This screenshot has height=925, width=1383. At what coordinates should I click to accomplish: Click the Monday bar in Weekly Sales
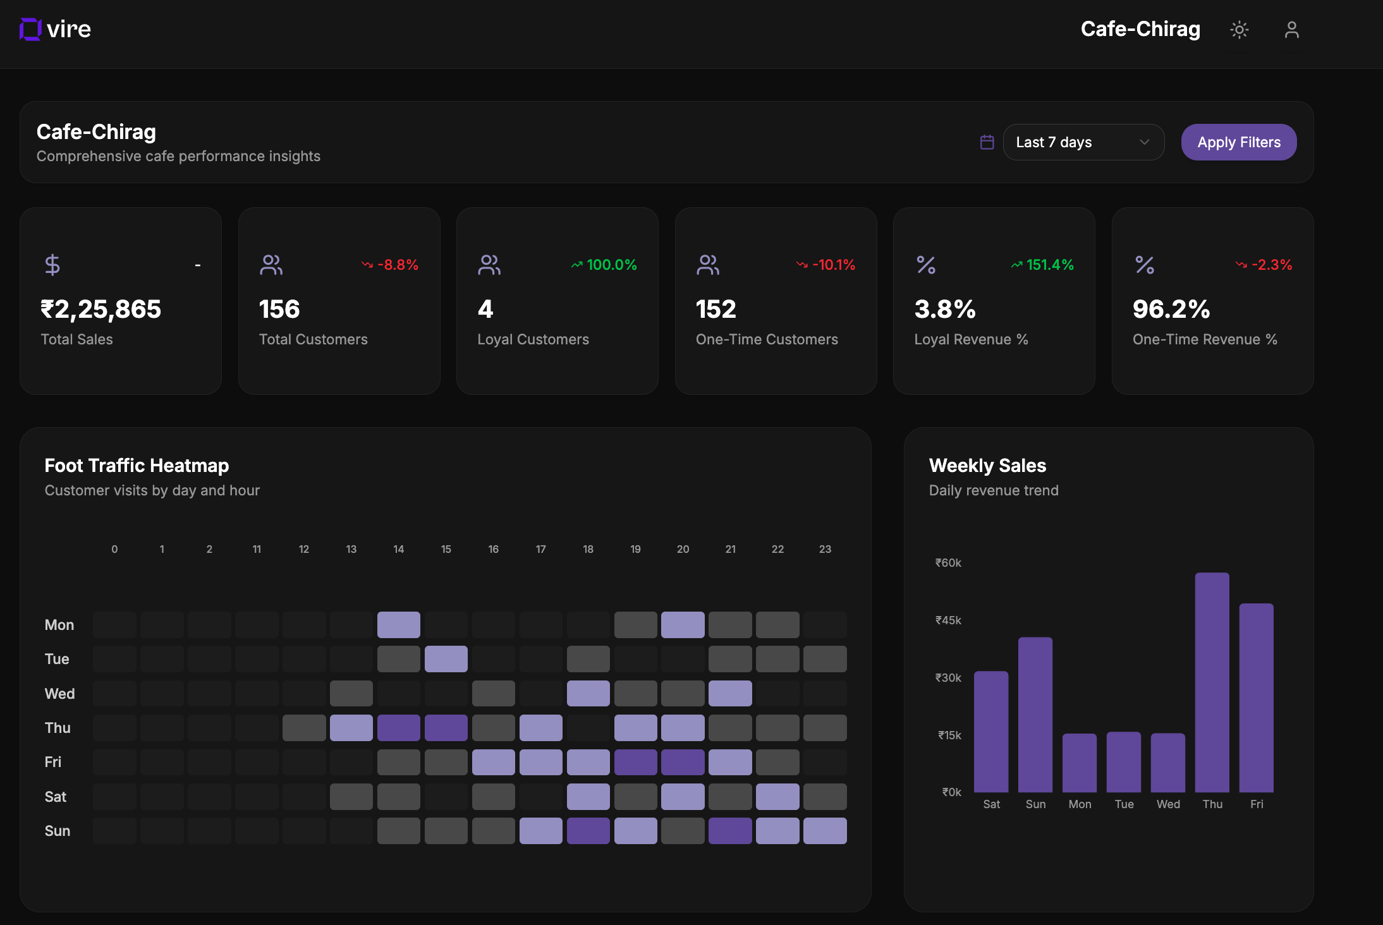pos(1080,763)
